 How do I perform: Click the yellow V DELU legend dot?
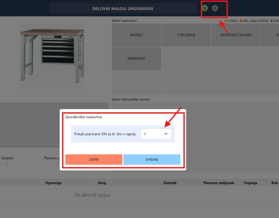(x=226, y=21)
